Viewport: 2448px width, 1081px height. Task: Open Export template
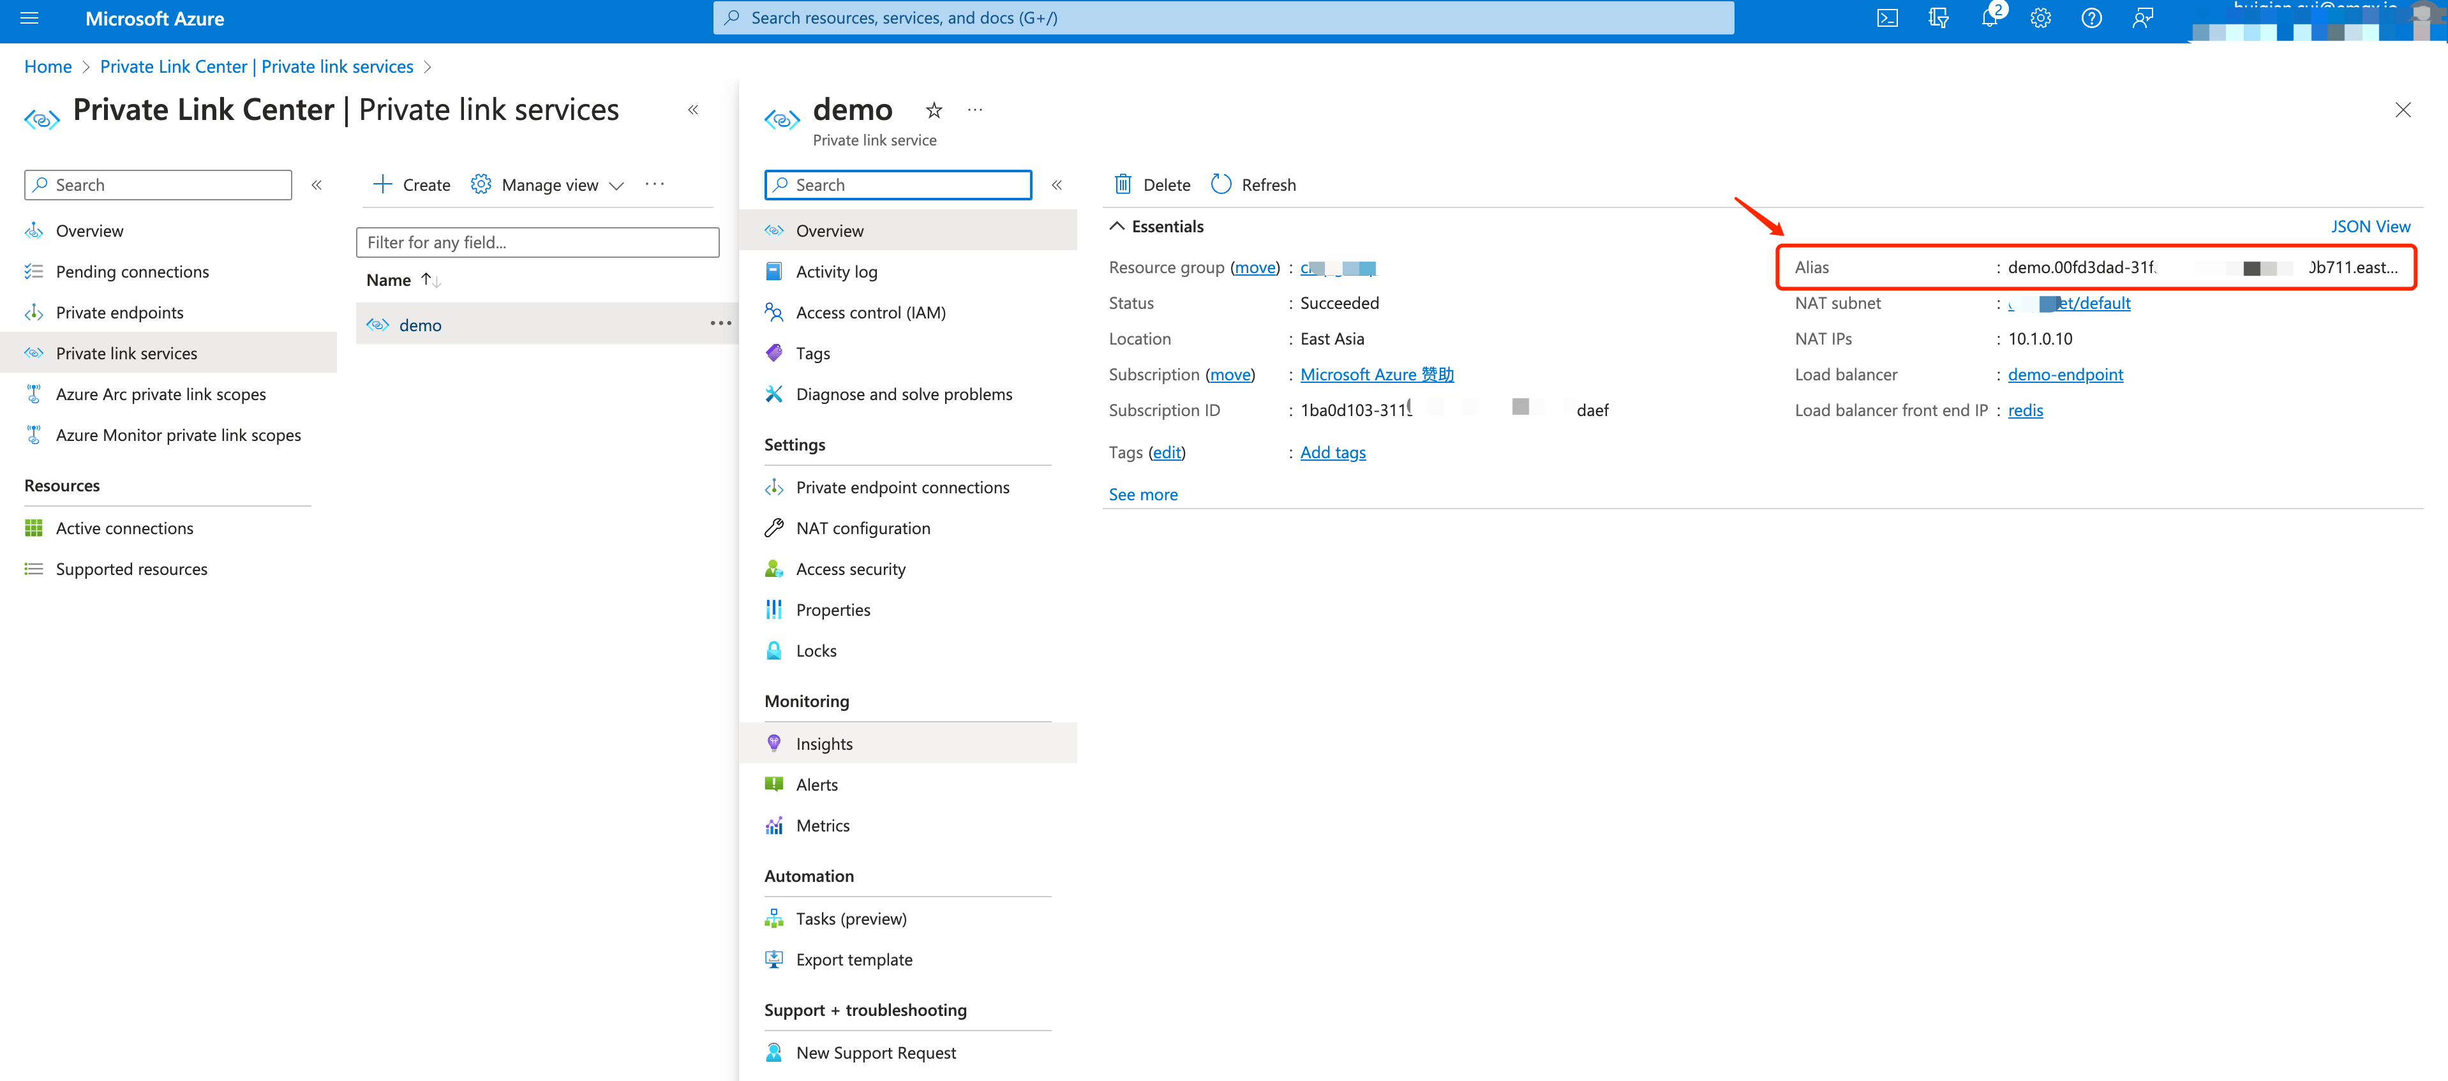853,959
